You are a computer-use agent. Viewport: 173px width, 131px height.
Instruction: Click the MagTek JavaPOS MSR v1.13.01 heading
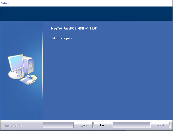click(x=74, y=28)
